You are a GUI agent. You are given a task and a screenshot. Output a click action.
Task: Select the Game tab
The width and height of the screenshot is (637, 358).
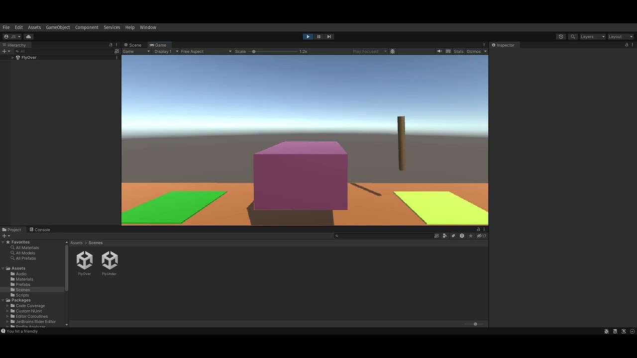[158, 45]
